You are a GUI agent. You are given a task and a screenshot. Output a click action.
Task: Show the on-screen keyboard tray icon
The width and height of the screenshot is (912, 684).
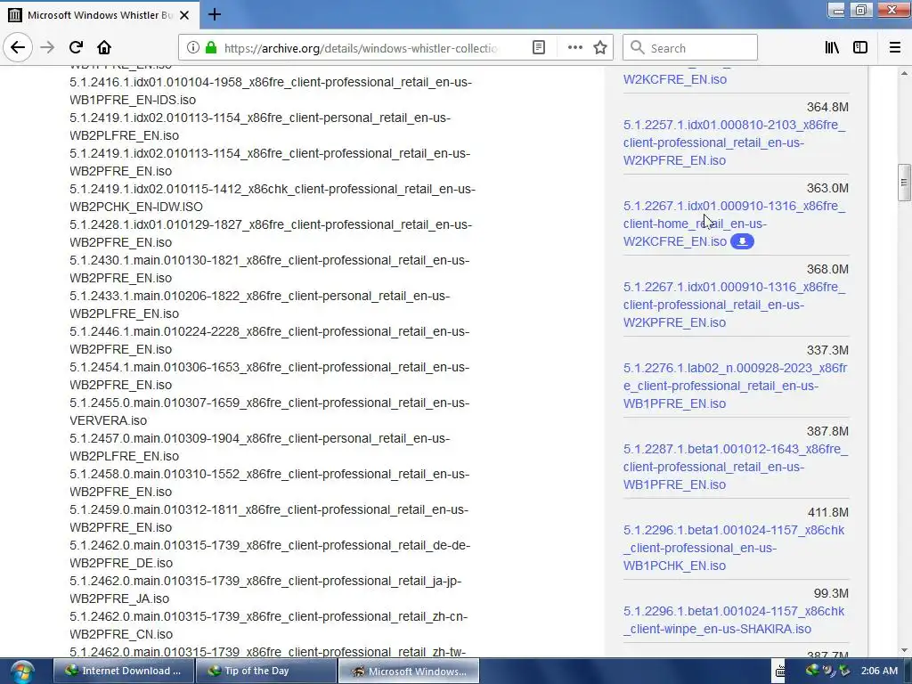[780, 672]
